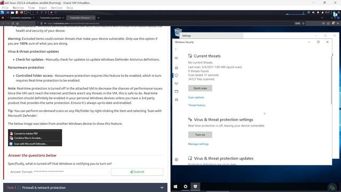Click the 'Controlled folder access' text

click(x=34, y=76)
